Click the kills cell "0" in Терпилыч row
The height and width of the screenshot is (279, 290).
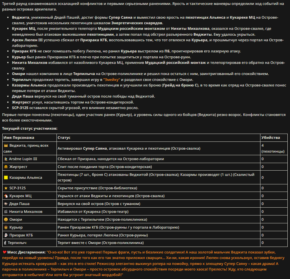coord(274,243)
